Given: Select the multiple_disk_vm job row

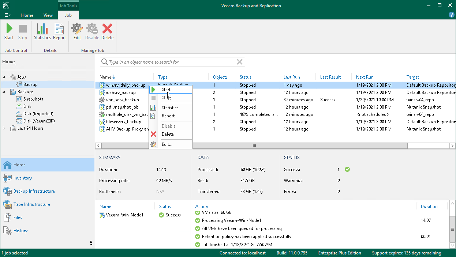Looking at the screenshot, I should (275, 114).
